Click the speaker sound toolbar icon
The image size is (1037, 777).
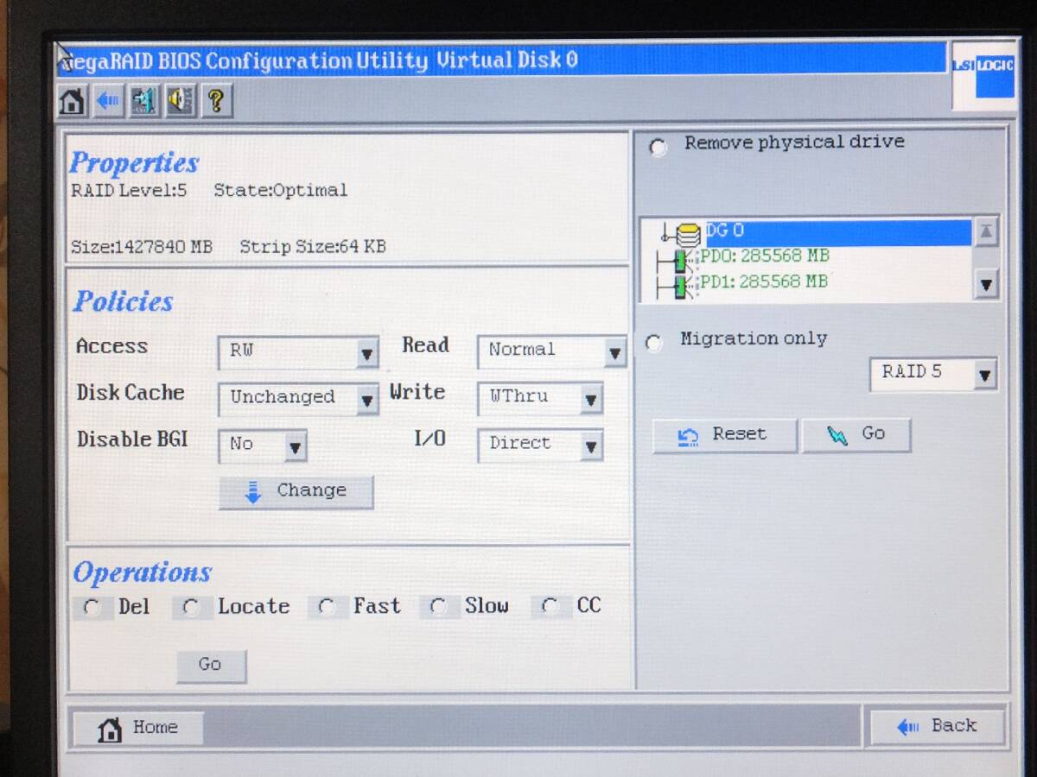pos(181,101)
